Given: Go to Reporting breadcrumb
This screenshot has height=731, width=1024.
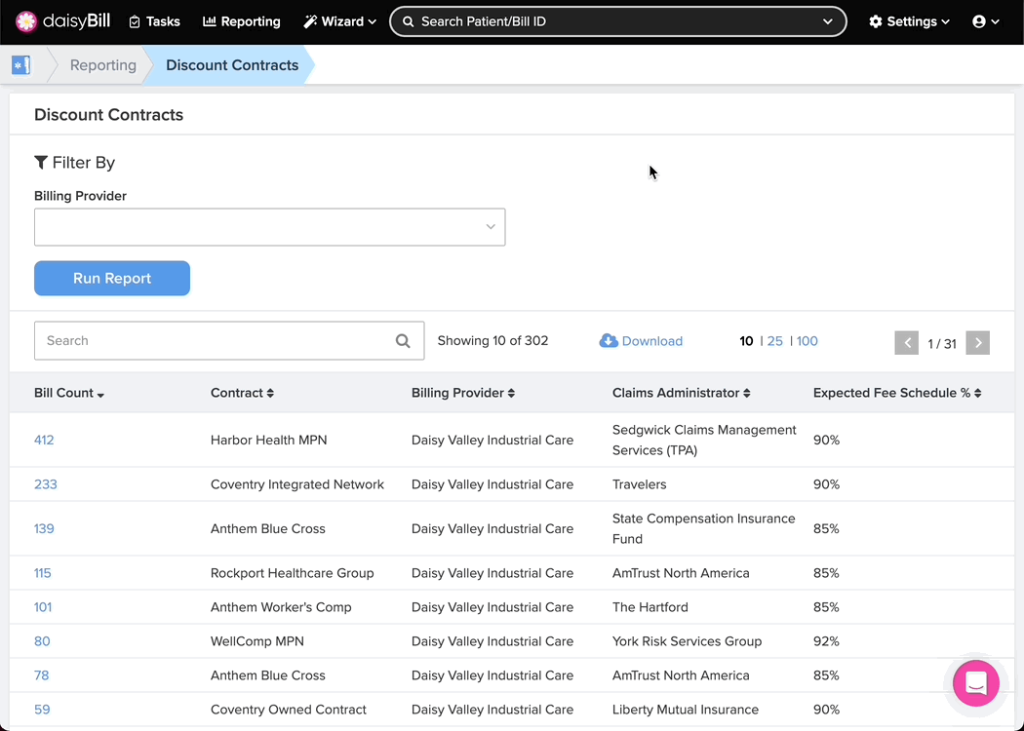Looking at the screenshot, I should [x=103, y=65].
